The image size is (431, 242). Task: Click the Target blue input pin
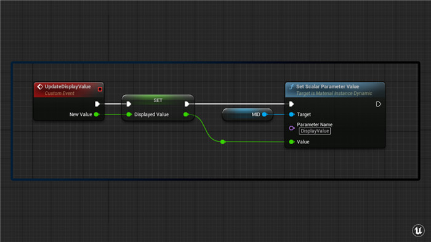click(292, 115)
